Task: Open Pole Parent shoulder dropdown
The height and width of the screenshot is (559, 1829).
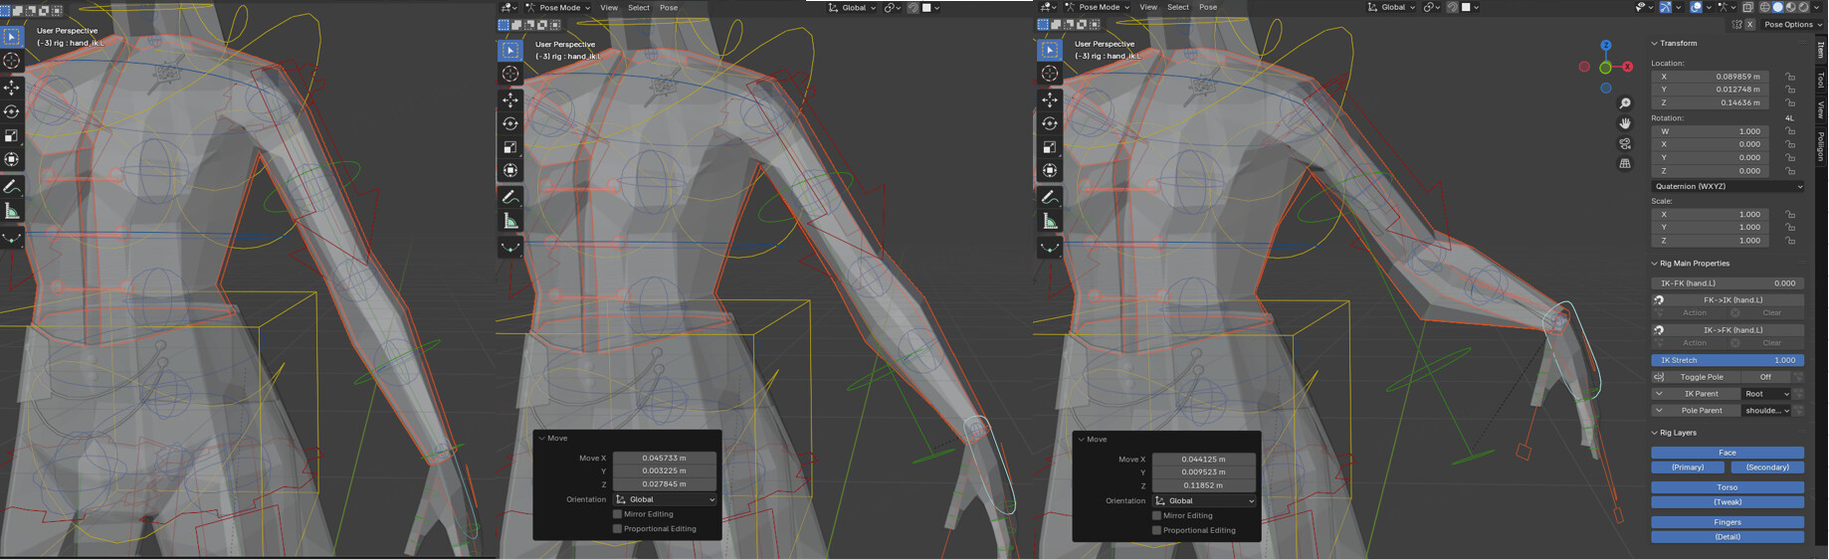Action: pos(1766,410)
